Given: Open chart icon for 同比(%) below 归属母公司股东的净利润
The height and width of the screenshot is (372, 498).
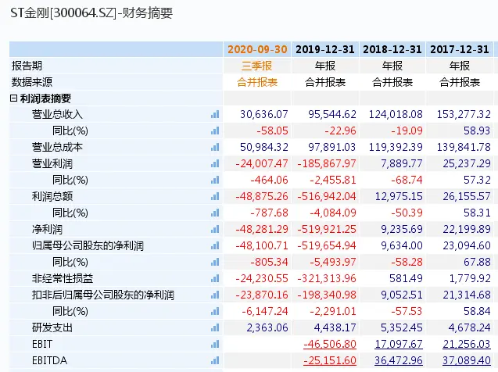Looking at the screenshot, I should (215, 262).
